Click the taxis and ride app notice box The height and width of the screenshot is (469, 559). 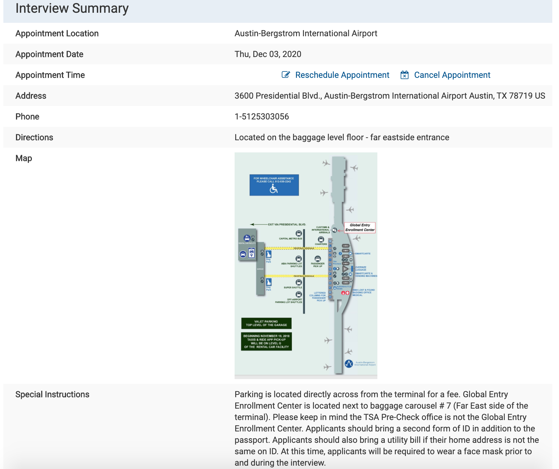[x=266, y=341]
